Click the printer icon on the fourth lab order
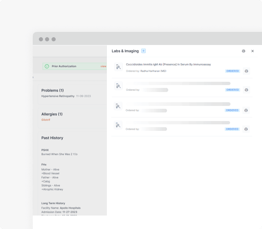Screen dimensions: 262x229 point(246,129)
